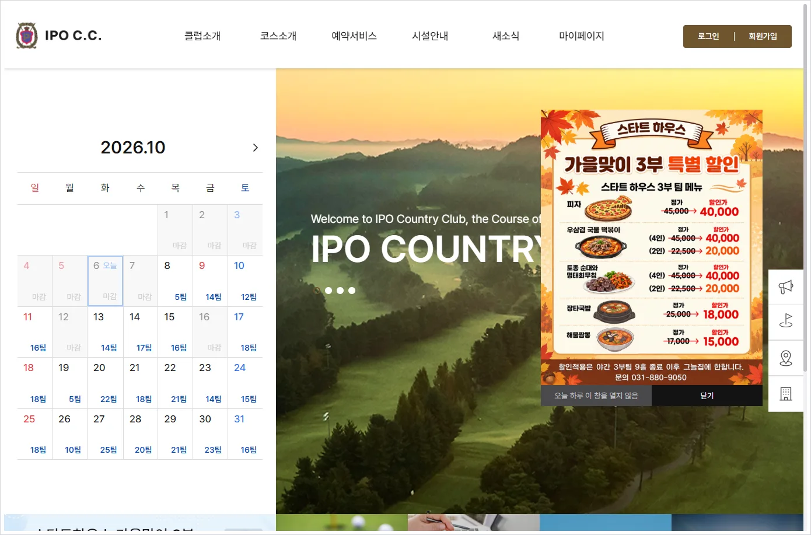Open the building facility quick icon
Screen dimensions: 811x535
(x=786, y=394)
